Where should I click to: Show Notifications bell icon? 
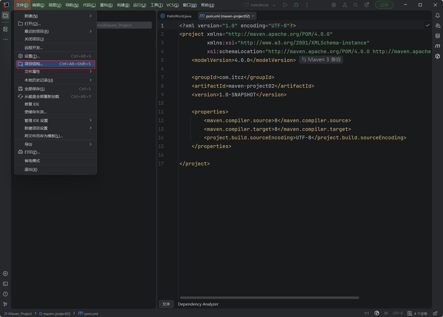coord(438,16)
